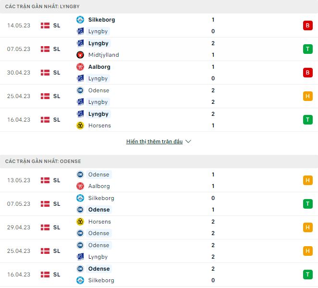Click Silkeborg logo in 14.05.23 match
This screenshot has width=318, height=288.
80,20
